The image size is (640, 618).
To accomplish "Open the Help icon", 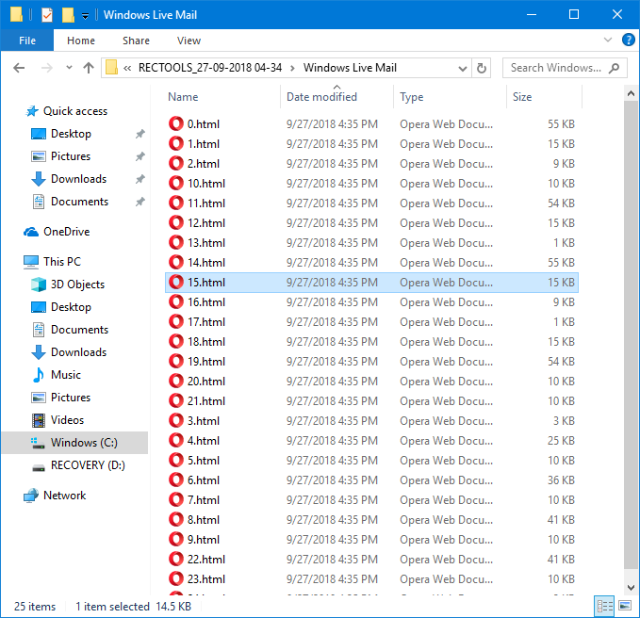I will coord(628,40).
